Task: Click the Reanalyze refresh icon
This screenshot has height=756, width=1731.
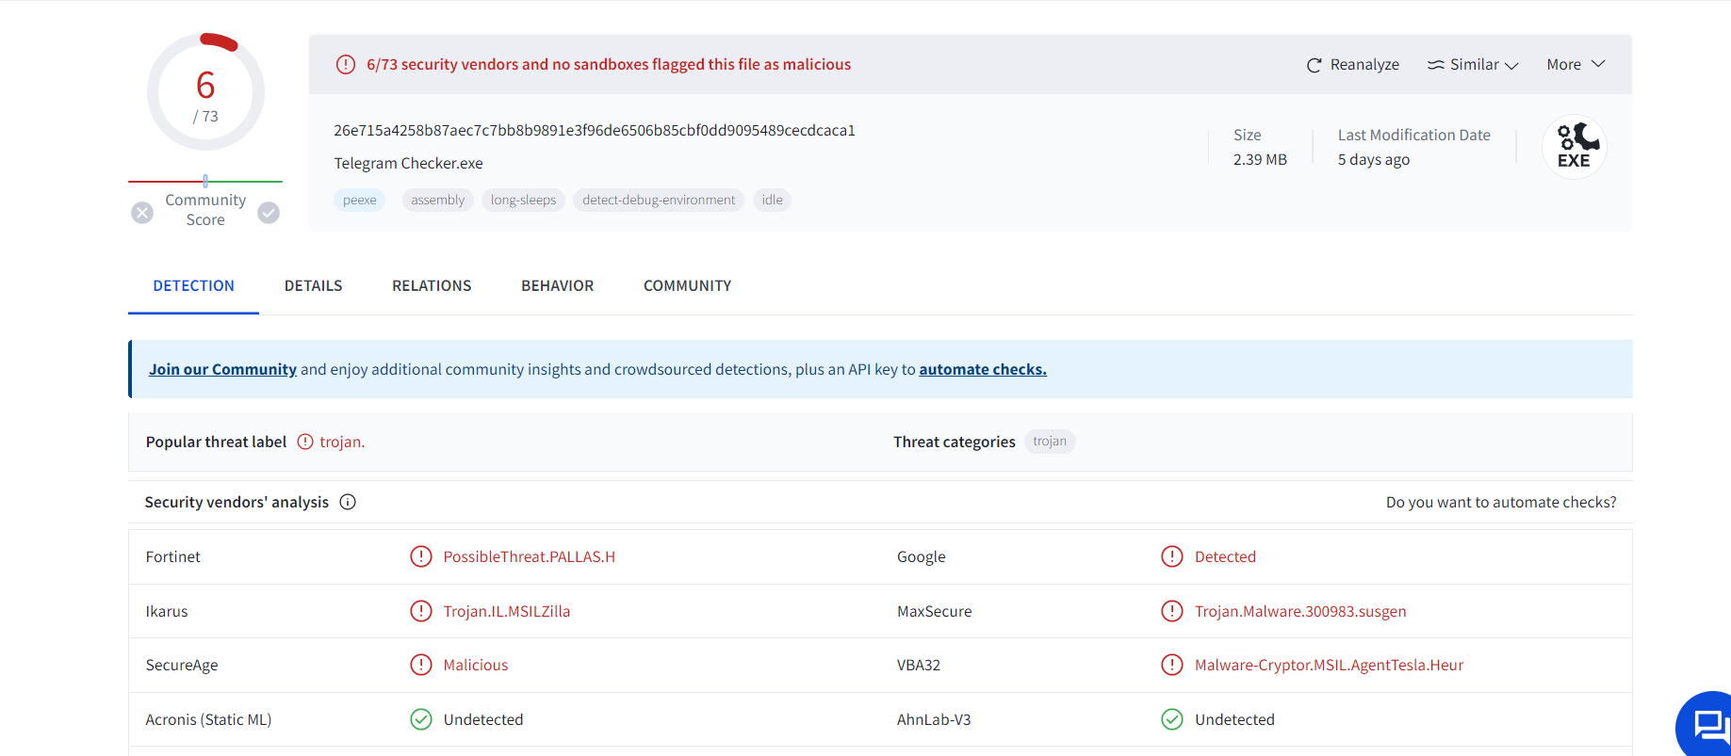Action: point(1314,65)
